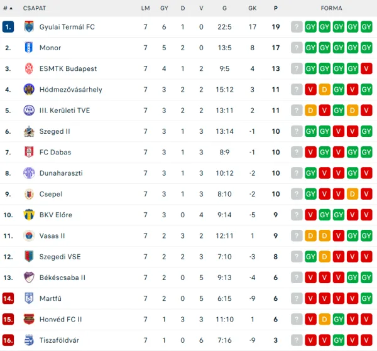This screenshot has height=351, width=377.
Task: Click the Honvéd FC II crest
Action: pyautogui.click(x=29, y=319)
